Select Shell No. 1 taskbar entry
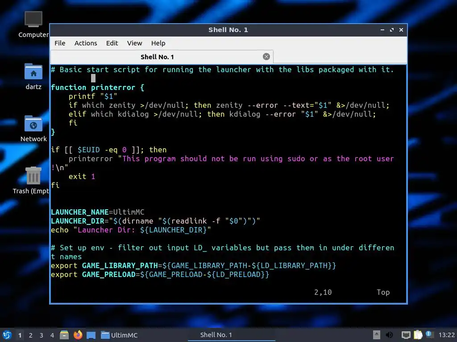 [x=232, y=335]
